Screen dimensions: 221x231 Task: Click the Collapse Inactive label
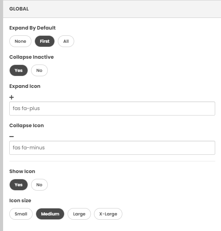pos(31,57)
